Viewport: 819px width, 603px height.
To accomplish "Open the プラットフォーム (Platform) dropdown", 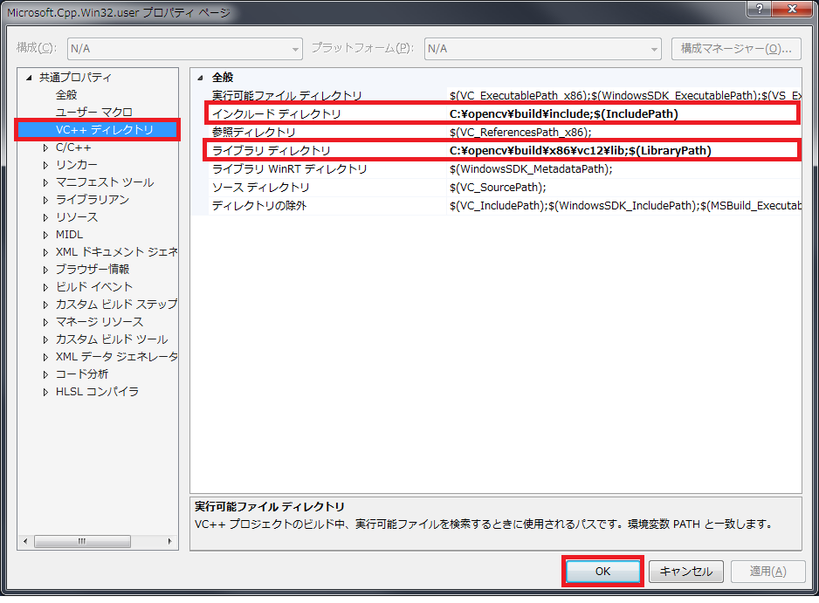I will pos(655,49).
